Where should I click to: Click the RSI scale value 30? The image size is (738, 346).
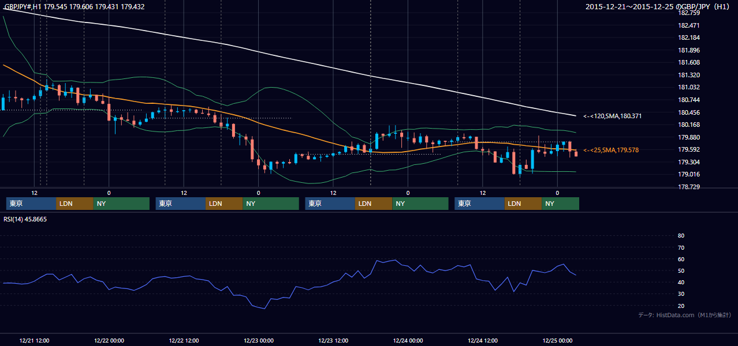(681, 294)
